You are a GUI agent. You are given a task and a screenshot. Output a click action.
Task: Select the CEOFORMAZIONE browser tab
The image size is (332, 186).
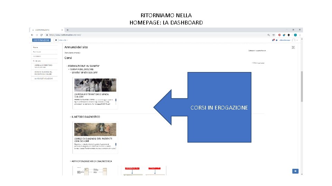click(47, 30)
